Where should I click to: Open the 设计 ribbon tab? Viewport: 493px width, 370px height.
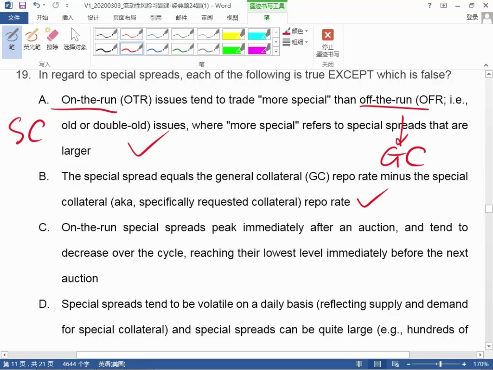point(93,18)
